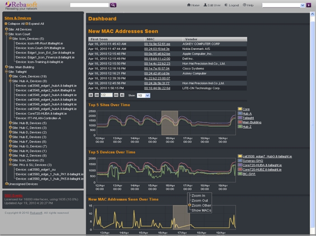Collapse Site: PKs & SU, Devices (3)
Viewport: 316px width, 236px height.
click(10, 165)
